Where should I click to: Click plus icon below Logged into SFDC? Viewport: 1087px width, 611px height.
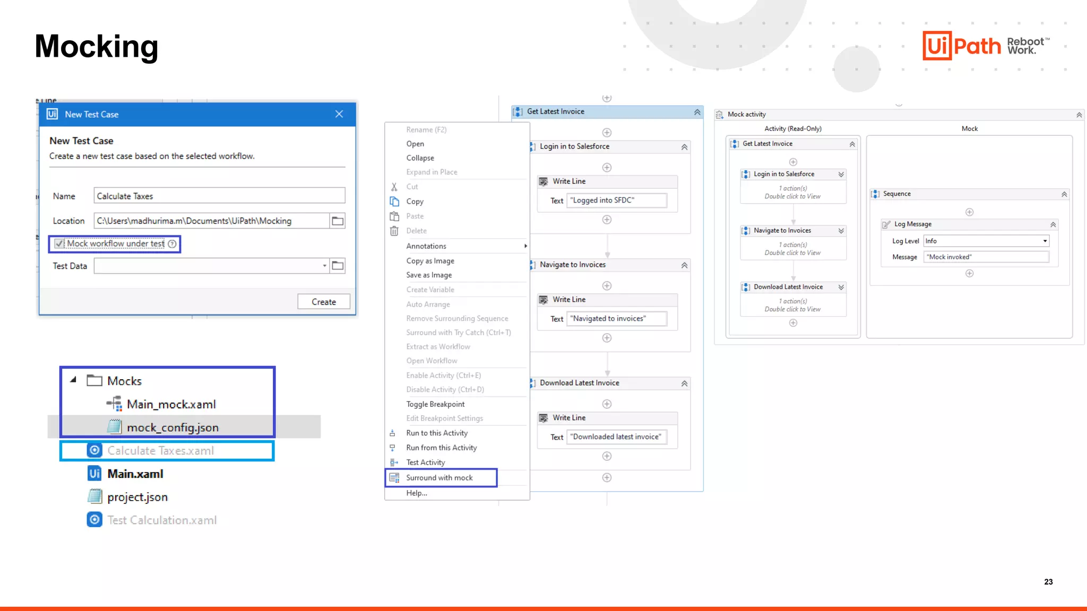click(607, 220)
